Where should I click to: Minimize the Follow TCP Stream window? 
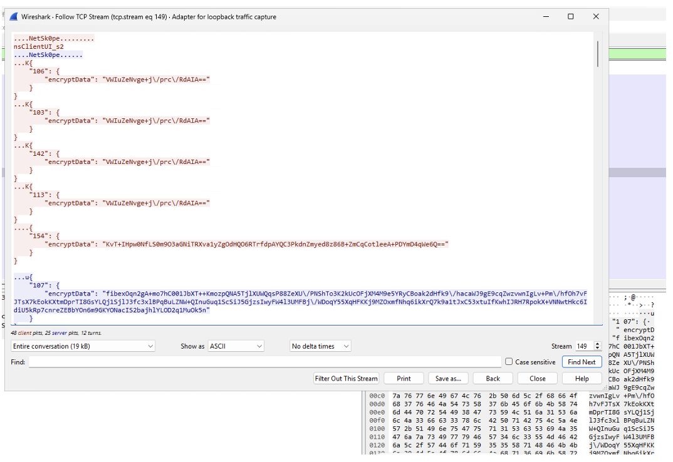click(546, 17)
